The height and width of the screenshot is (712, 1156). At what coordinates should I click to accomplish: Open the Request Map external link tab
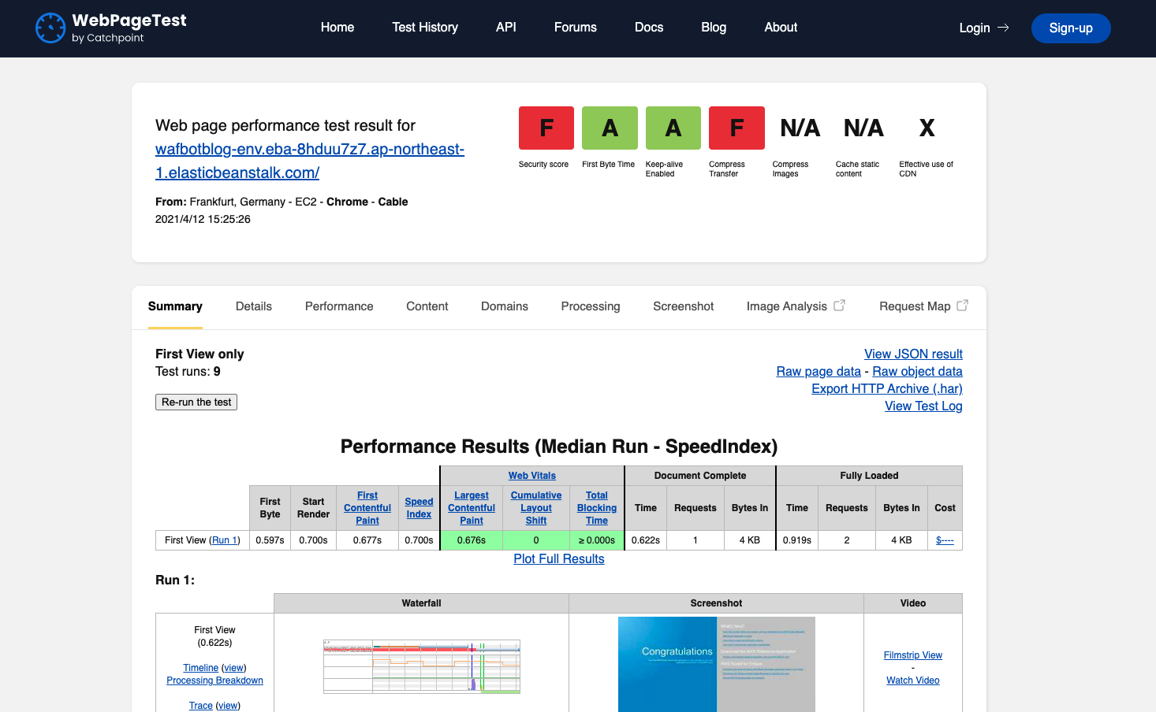click(923, 306)
